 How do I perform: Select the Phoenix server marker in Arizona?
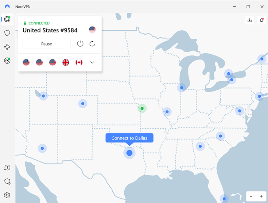pyautogui.click(x=42, y=148)
